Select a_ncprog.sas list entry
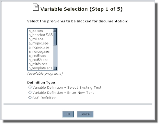Image resolution: width=159 pixels, height=124 pixels. point(41,47)
